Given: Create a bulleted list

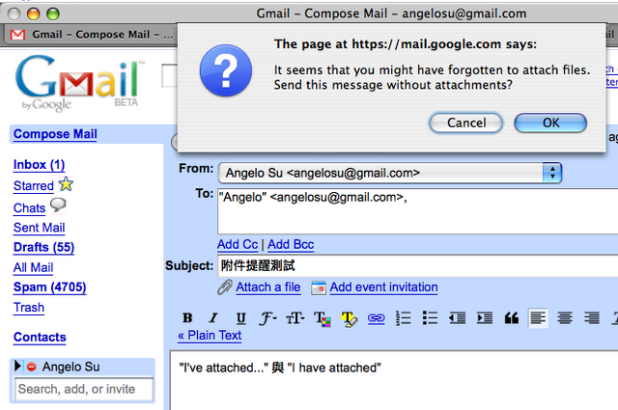Looking at the screenshot, I should pyautogui.click(x=430, y=317).
